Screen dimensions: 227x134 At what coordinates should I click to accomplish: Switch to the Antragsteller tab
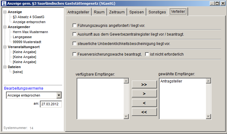tap(78, 12)
